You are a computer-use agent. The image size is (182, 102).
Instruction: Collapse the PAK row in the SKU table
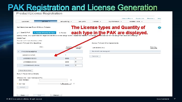click(18, 52)
